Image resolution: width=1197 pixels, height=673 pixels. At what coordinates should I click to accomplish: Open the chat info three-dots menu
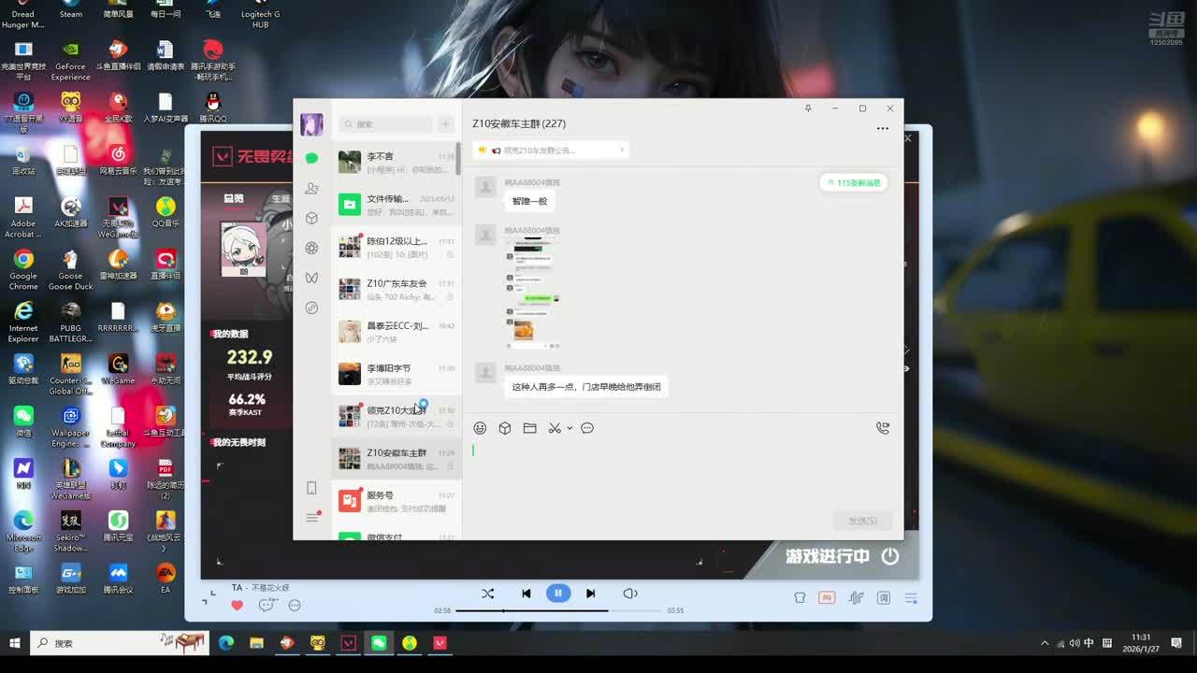pyautogui.click(x=882, y=129)
